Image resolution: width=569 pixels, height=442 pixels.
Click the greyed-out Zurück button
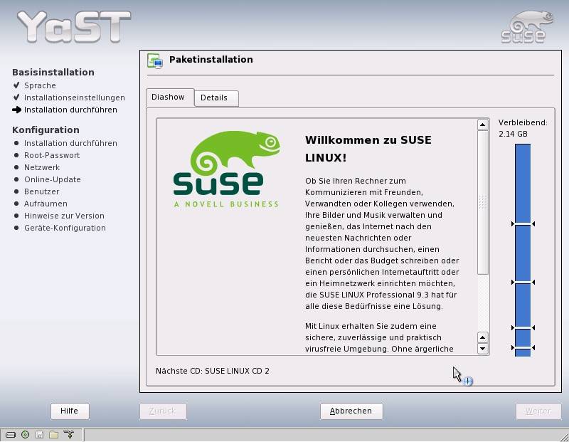163,411
